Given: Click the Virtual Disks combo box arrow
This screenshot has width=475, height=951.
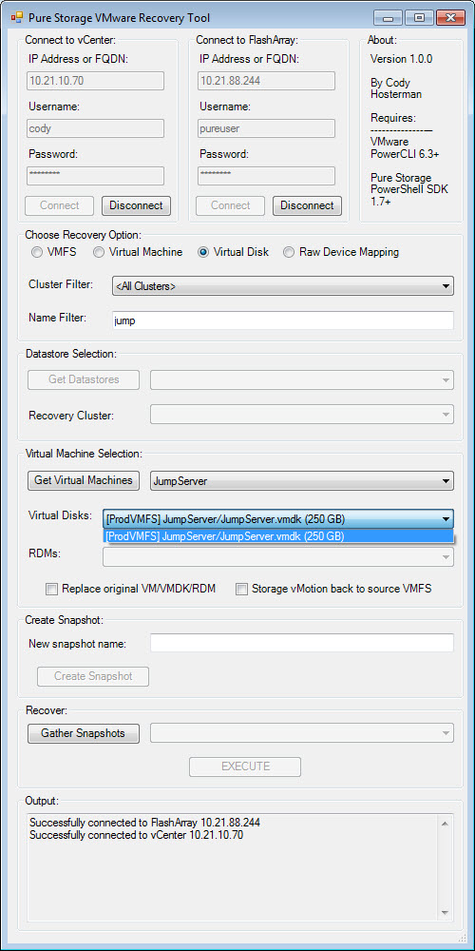Looking at the screenshot, I should 446,518.
